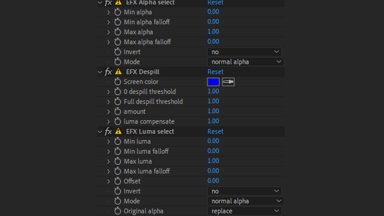Toggle the stopwatch for amount

117,111
